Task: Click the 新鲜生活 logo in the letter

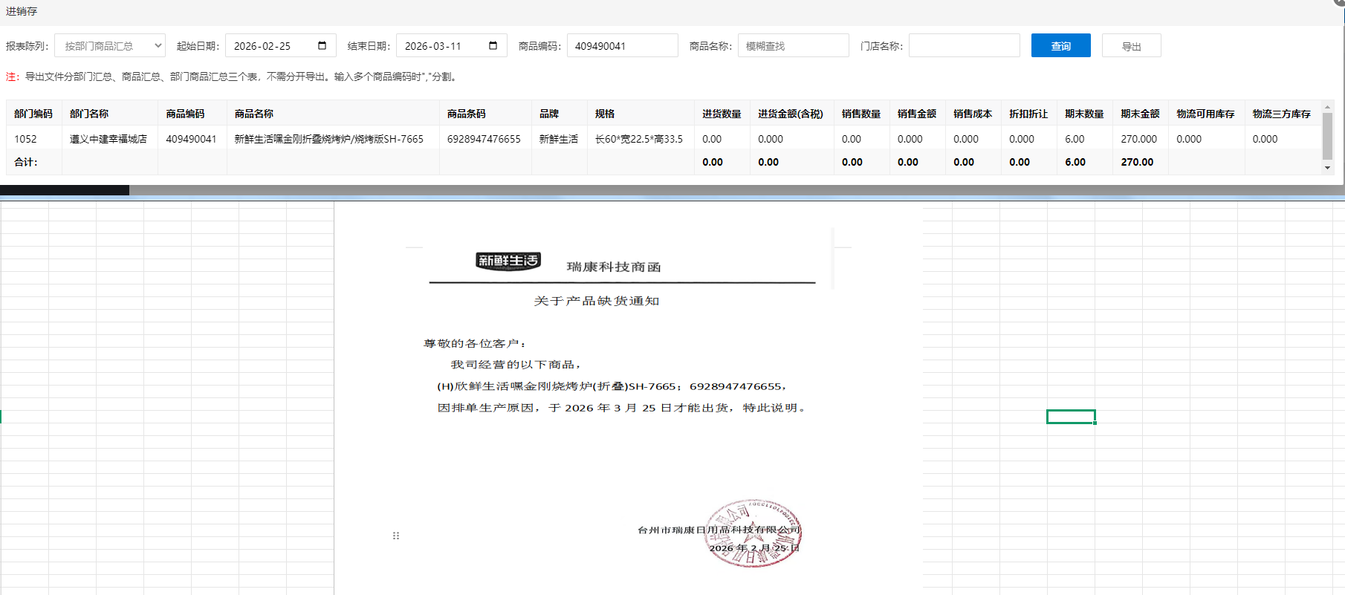Action: (508, 261)
